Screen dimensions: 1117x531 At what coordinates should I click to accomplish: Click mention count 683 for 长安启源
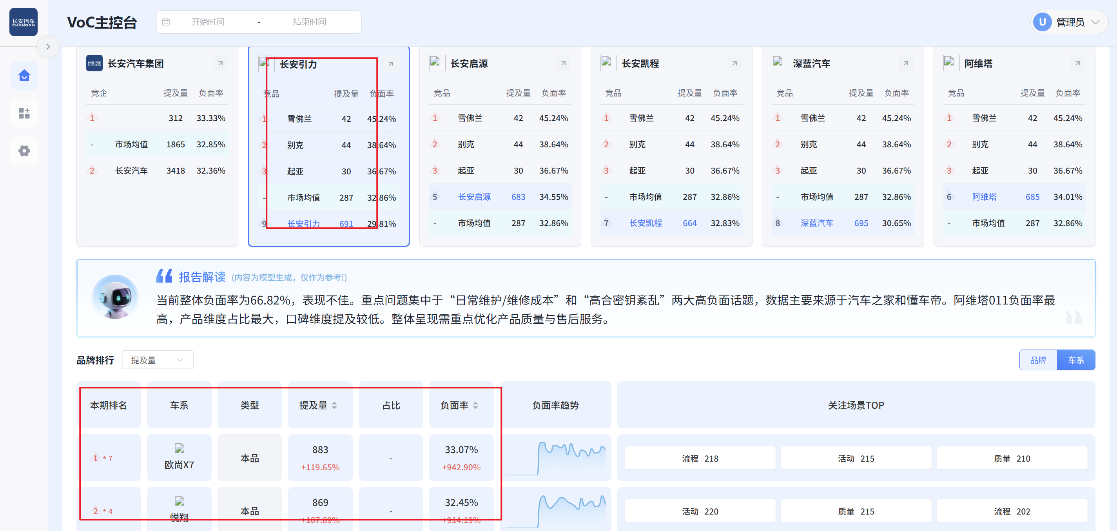click(x=518, y=197)
